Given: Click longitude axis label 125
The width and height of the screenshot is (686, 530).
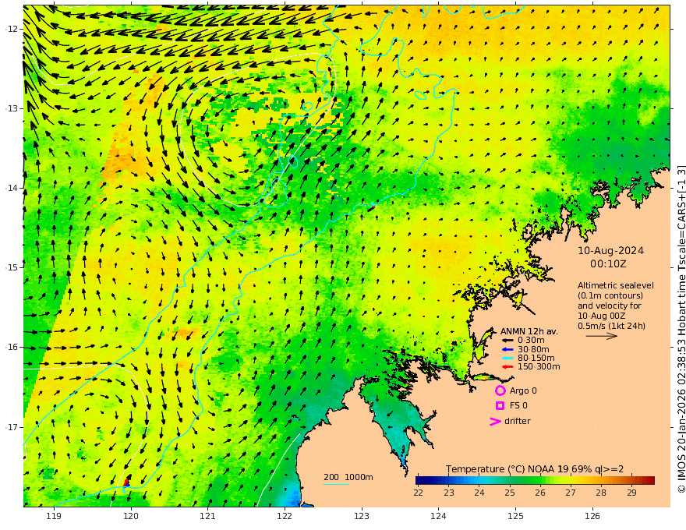Looking at the screenshot, I should (515, 517).
